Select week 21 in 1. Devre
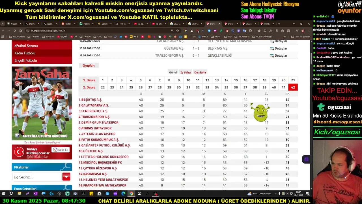Screen dimensions: 362x204 pos(293,80)
